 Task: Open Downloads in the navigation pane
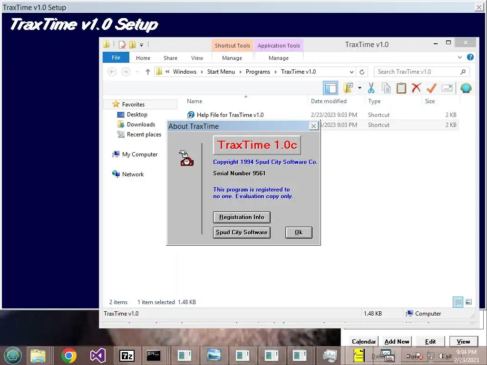(x=141, y=125)
